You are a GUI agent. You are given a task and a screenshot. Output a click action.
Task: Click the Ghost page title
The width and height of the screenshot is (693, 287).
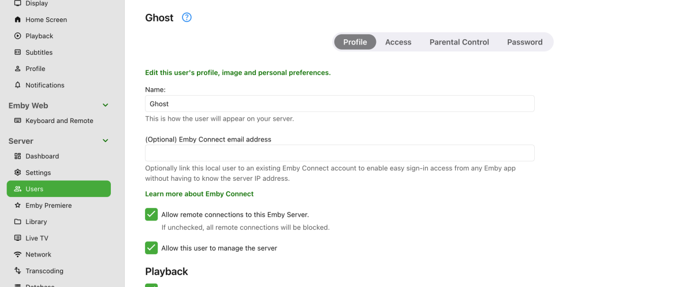click(159, 18)
